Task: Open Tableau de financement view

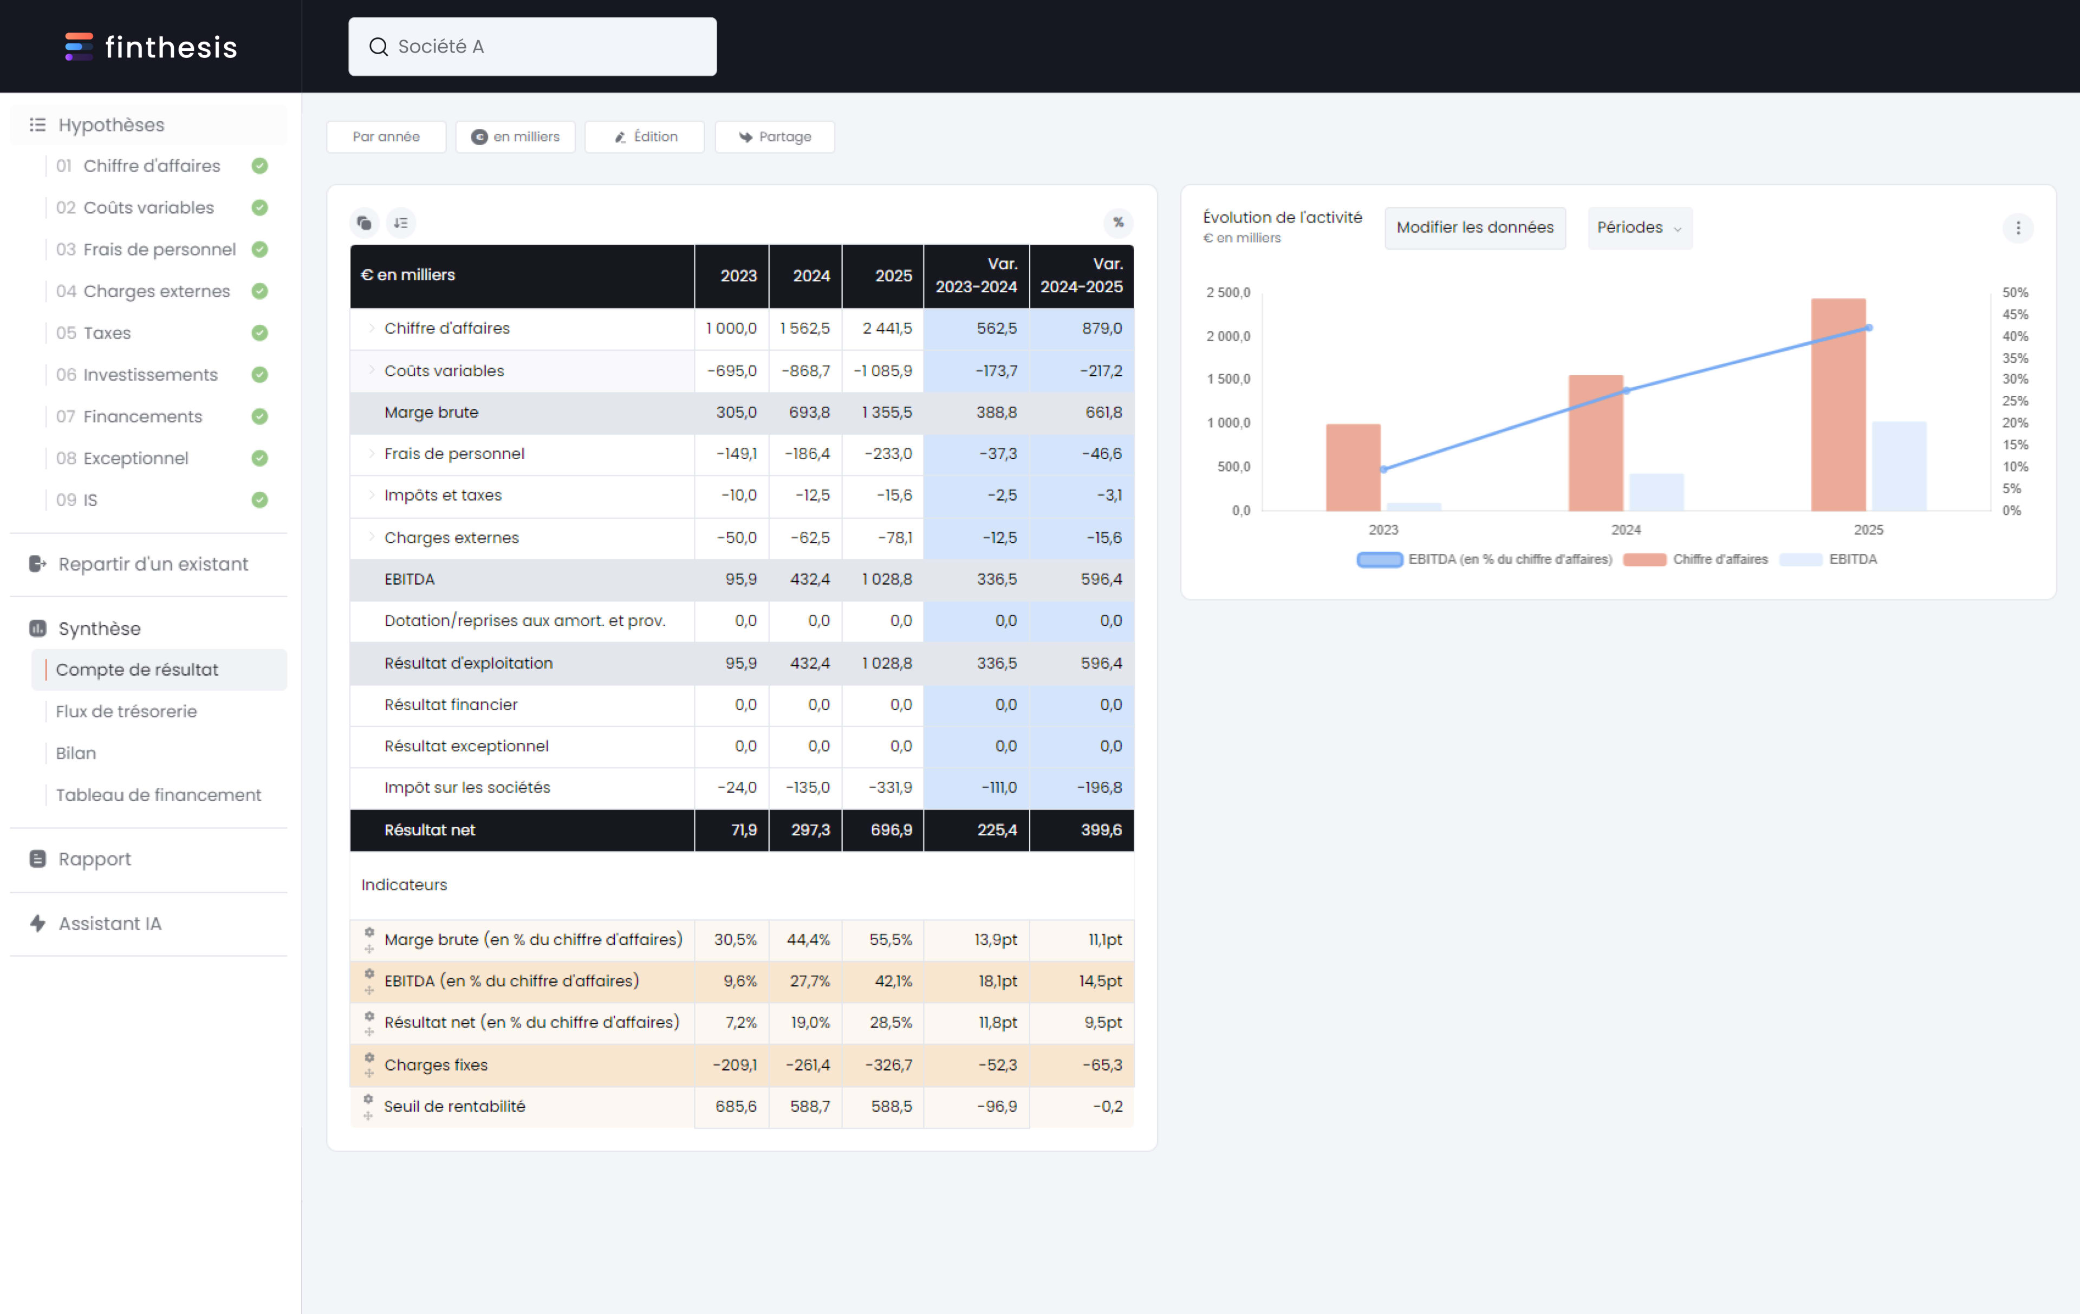Action: 158,794
